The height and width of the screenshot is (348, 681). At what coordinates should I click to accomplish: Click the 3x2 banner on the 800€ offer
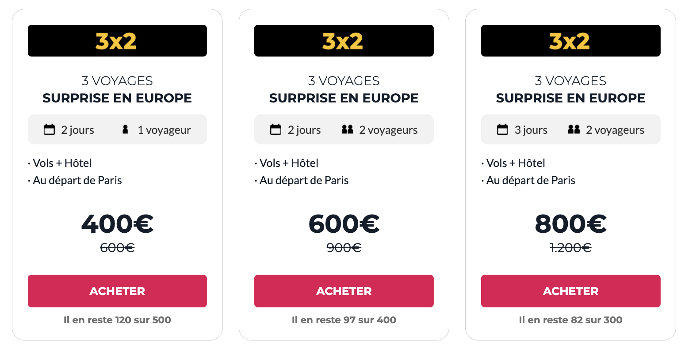coord(571,41)
